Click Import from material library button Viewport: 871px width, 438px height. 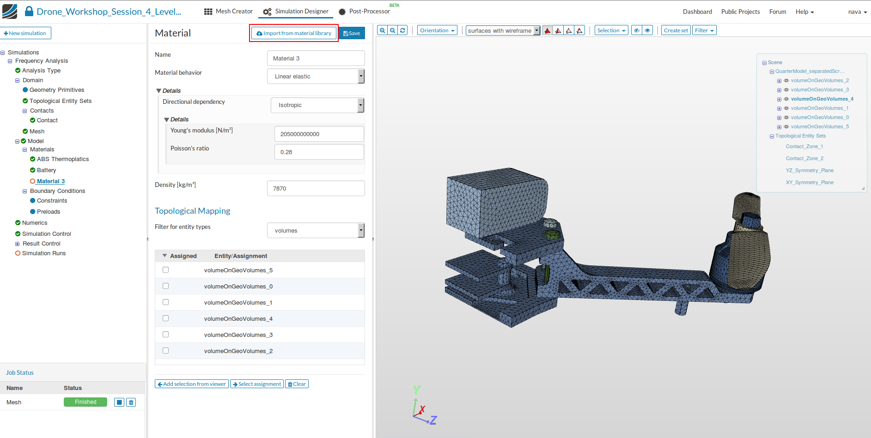(294, 33)
